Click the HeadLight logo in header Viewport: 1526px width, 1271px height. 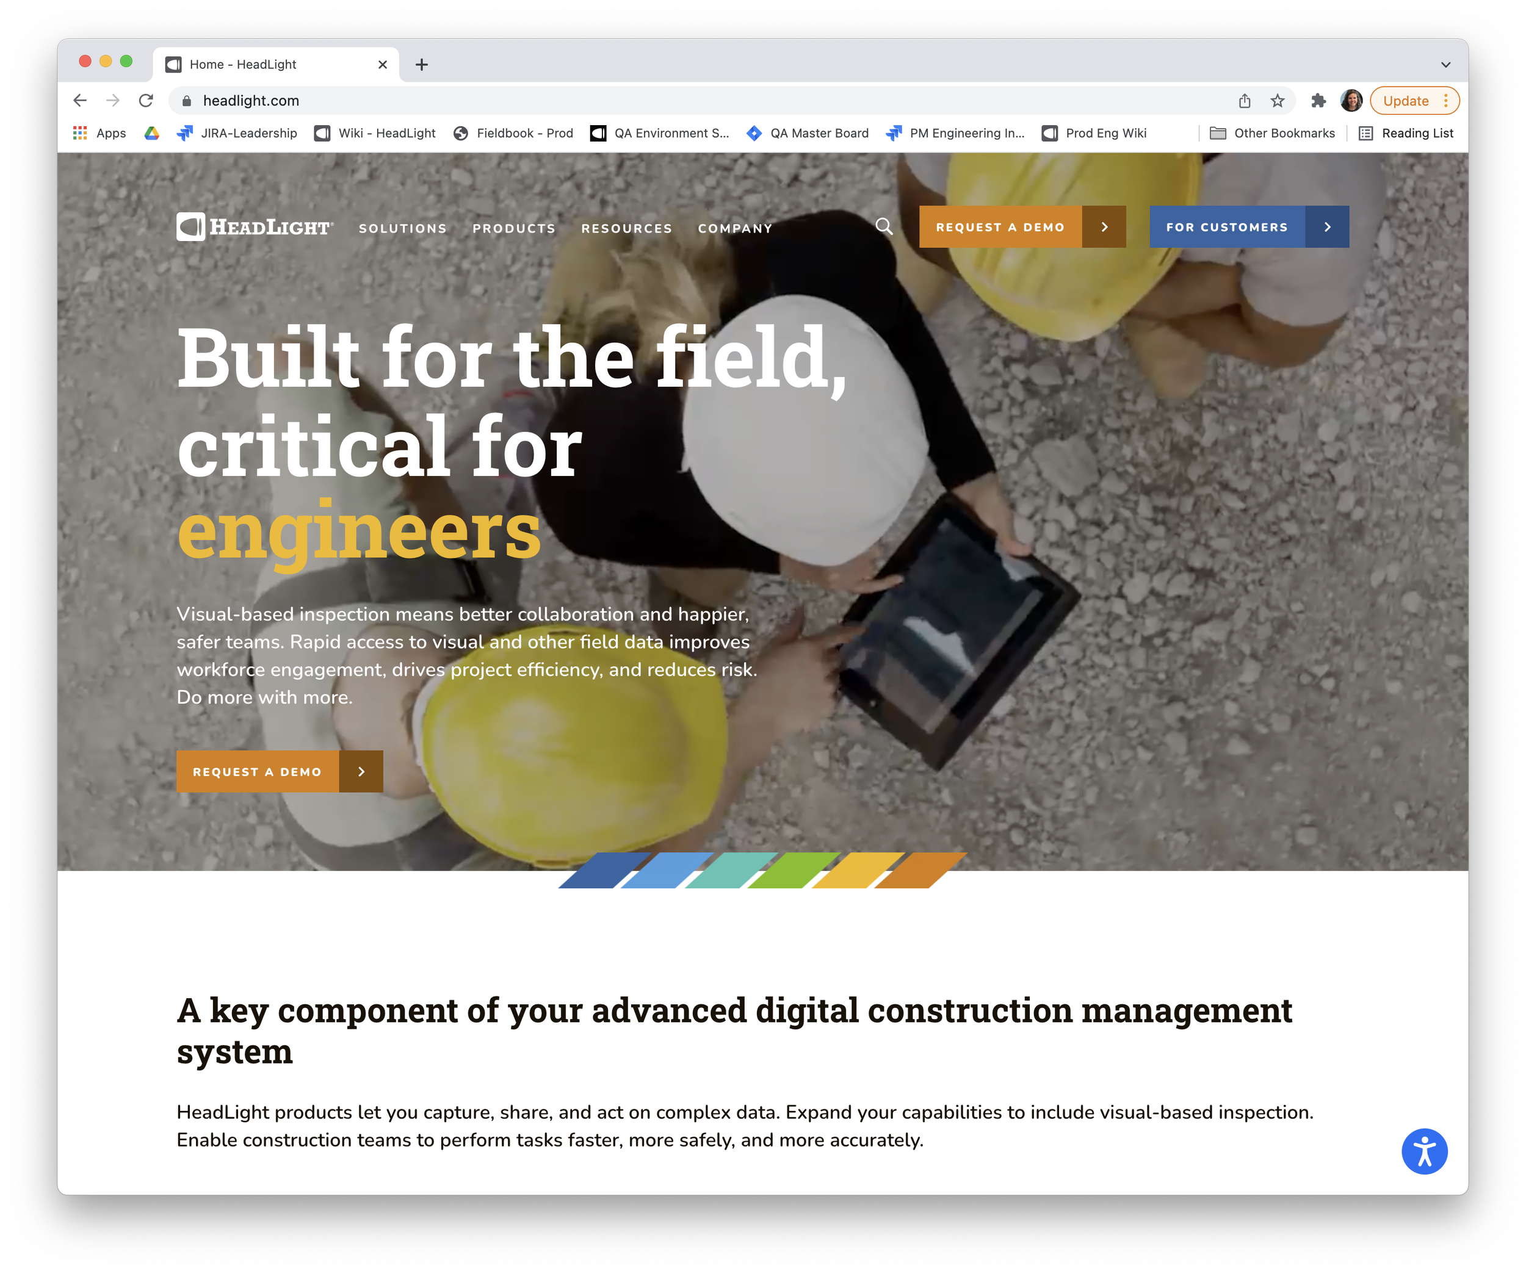(255, 226)
